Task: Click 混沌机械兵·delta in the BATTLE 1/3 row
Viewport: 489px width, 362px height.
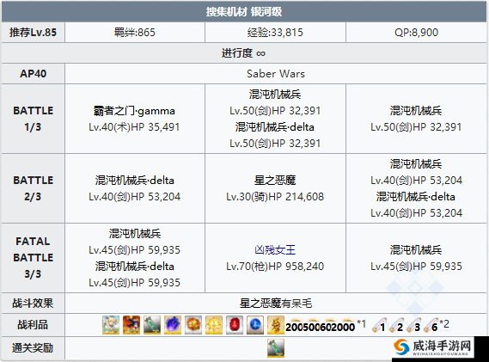Action: pos(275,127)
